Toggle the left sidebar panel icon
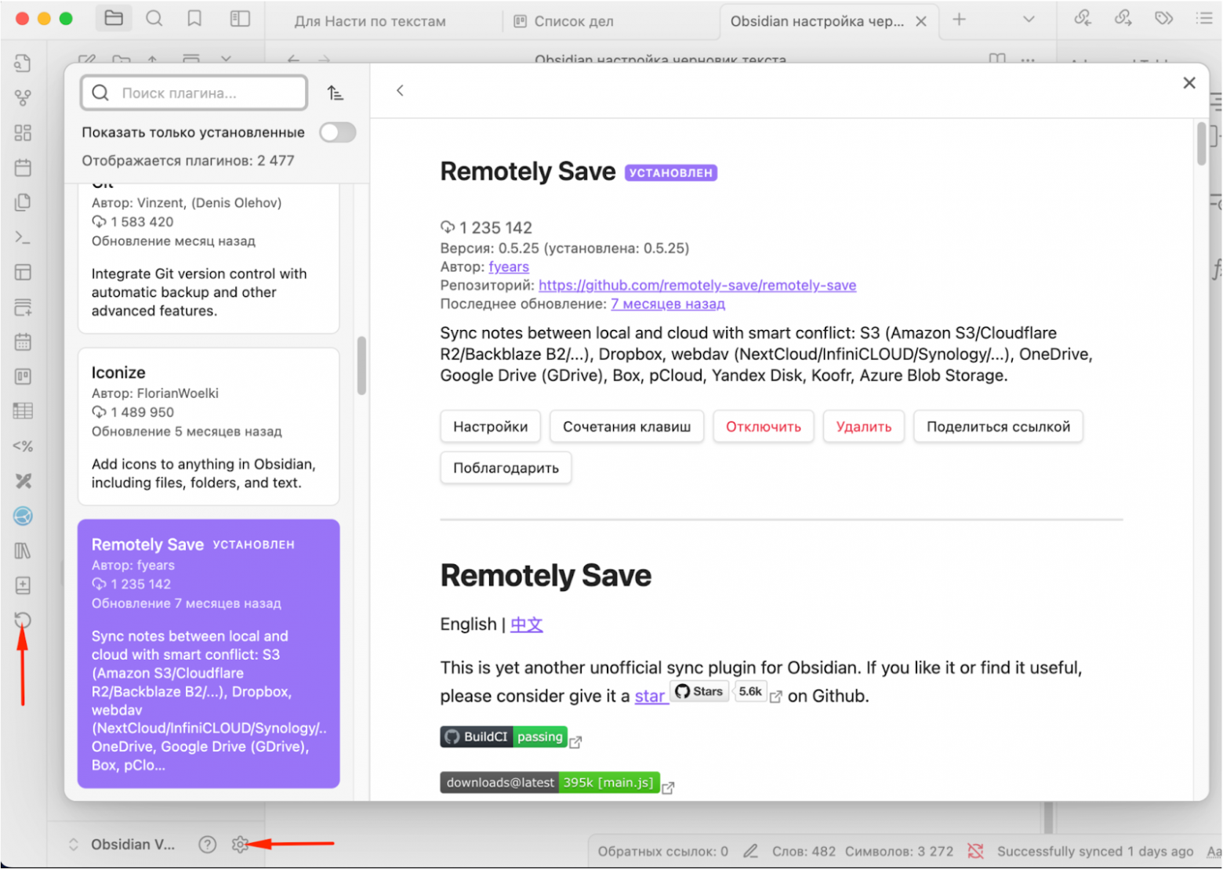This screenshot has width=1223, height=869. [240, 19]
